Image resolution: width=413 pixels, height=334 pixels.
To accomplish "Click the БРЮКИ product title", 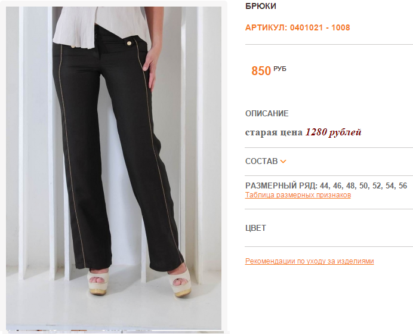I will [x=260, y=6].
